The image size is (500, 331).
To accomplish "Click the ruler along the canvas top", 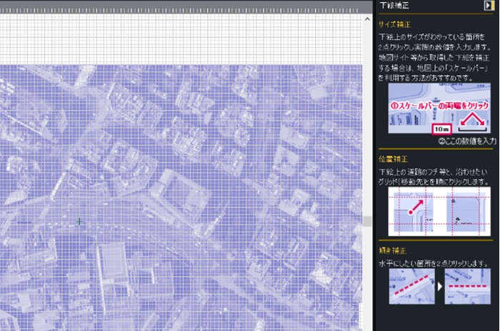I will (x=179, y=4).
